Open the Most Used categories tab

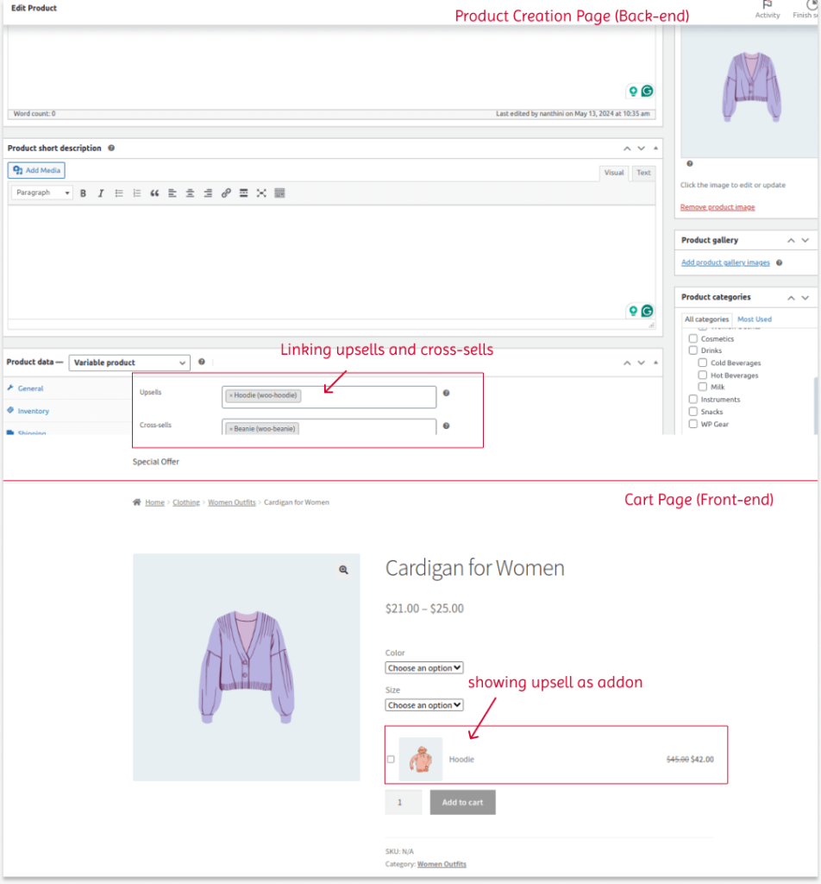click(x=755, y=319)
